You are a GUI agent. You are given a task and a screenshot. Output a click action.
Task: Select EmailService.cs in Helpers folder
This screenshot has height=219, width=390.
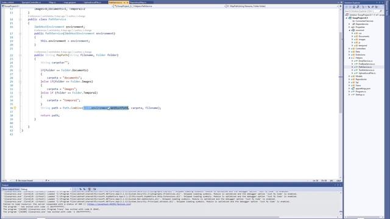[366, 61]
